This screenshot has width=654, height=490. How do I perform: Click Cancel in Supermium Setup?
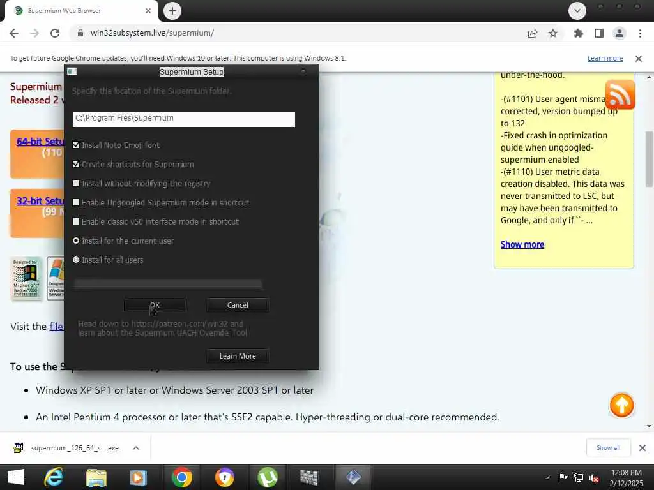tap(238, 305)
